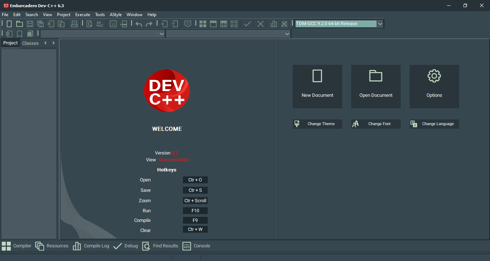The height and width of the screenshot is (261, 490).
Task: Open the Compiler bottom panel tab
Action: point(17,246)
